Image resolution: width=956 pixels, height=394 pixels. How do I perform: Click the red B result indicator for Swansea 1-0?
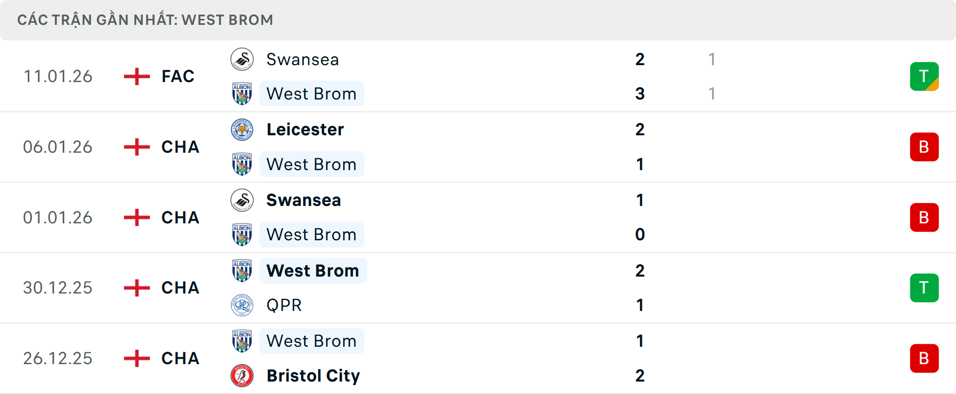[x=924, y=217]
